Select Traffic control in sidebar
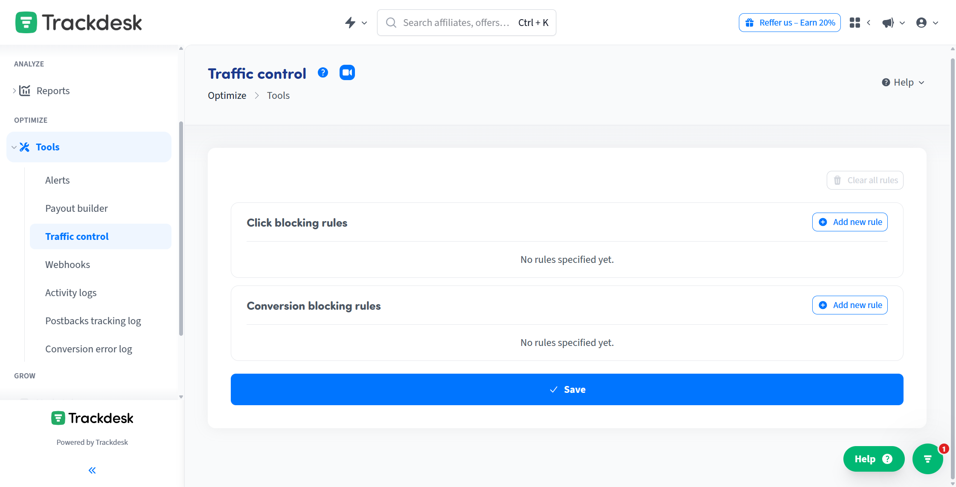This screenshot has width=956, height=487. 77,236
